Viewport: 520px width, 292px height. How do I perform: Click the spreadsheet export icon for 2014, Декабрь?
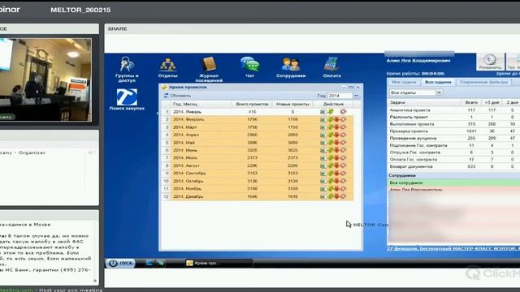coord(323,196)
